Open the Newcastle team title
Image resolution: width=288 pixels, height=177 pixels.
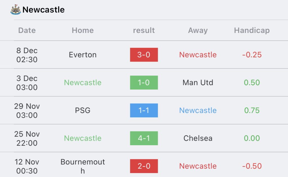click(x=44, y=10)
